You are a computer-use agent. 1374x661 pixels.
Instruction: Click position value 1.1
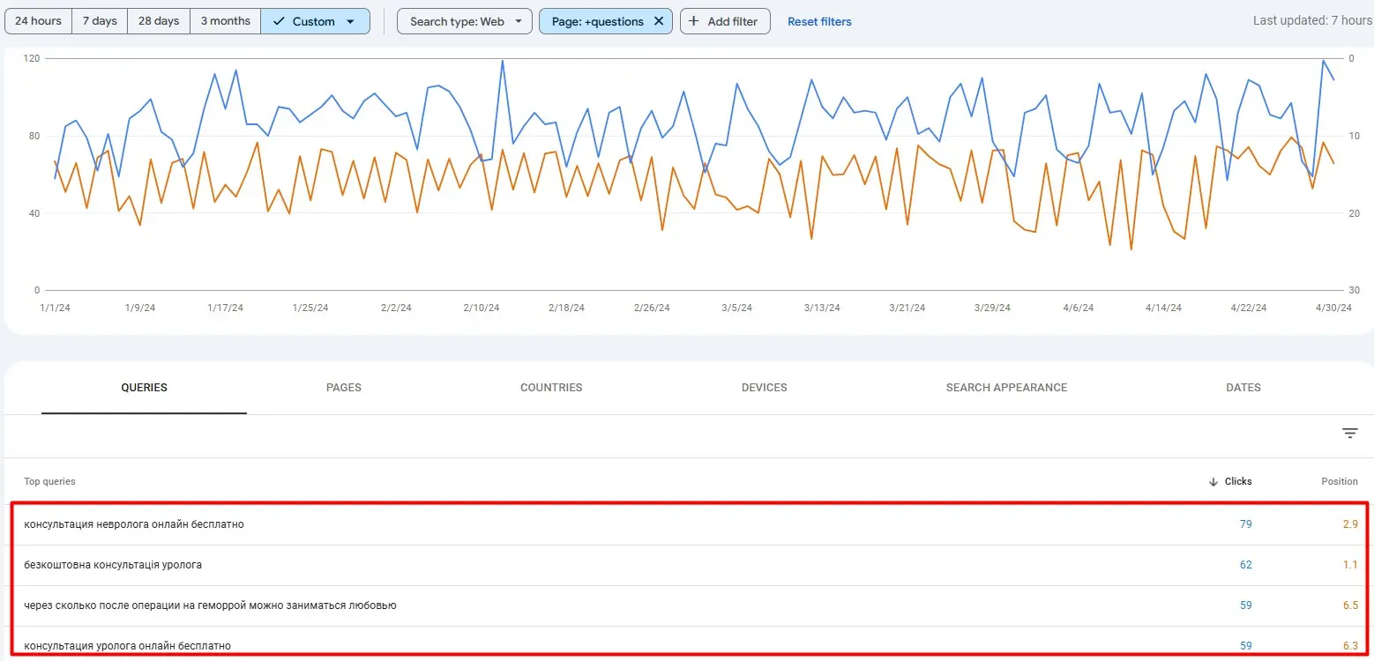pyautogui.click(x=1350, y=565)
